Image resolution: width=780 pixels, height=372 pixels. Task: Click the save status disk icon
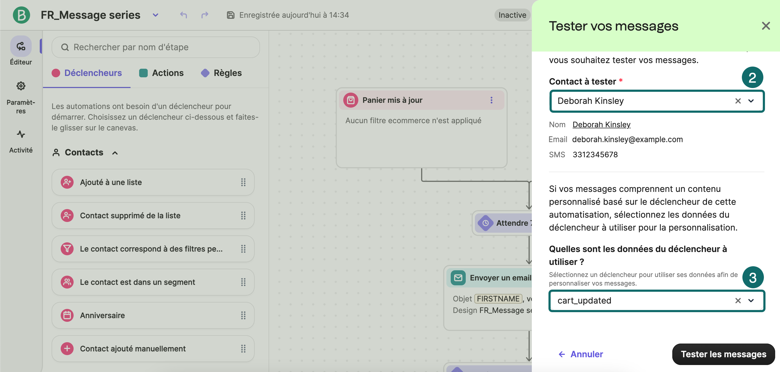[231, 15]
